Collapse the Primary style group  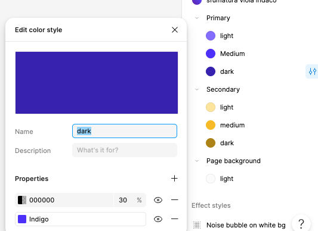197,18
